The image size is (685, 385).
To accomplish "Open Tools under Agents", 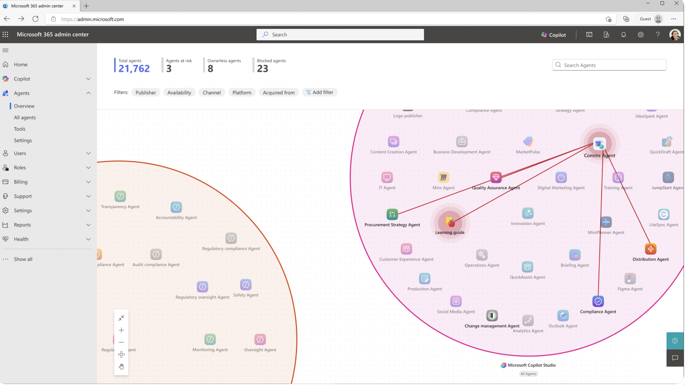I will [20, 129].
